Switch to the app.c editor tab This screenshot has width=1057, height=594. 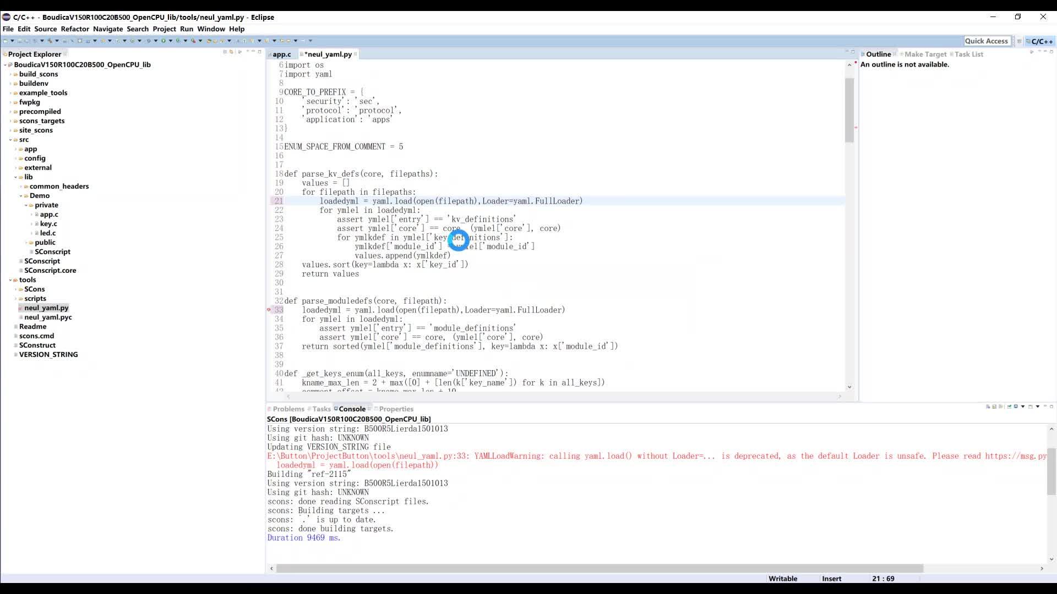point(281,54)
